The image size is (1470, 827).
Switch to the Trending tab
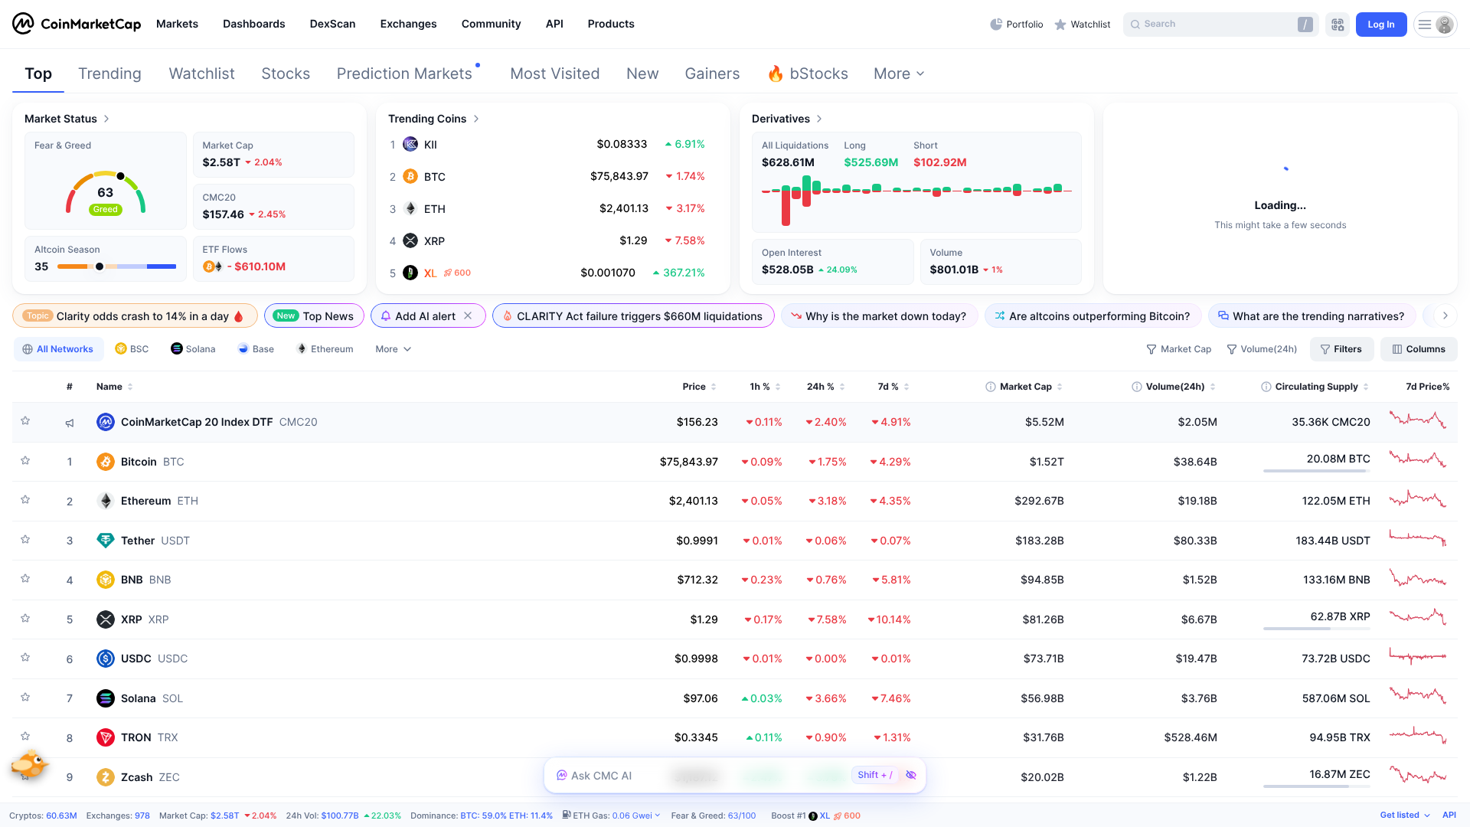click(x=109, y=74)
